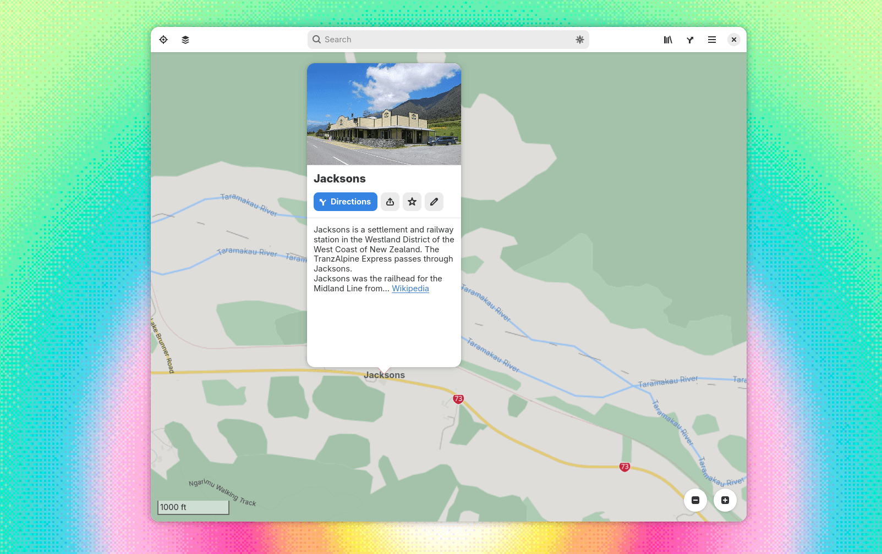The width and height of the screenshot is (882, 554).
Task: Open the hamburger main menu
Action: pos(712,40)
